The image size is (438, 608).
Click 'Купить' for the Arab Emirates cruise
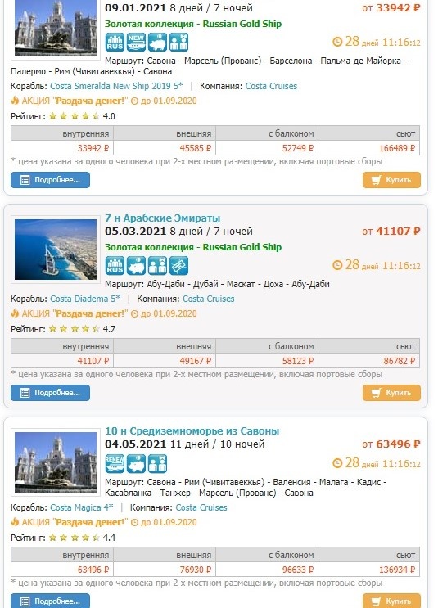click(x=392, y=393)
